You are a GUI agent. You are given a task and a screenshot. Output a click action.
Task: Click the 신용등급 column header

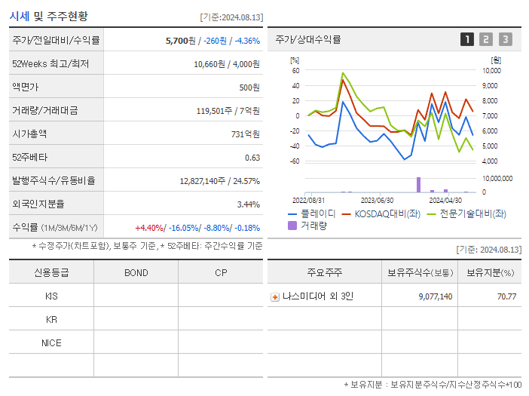click(51, 272)
